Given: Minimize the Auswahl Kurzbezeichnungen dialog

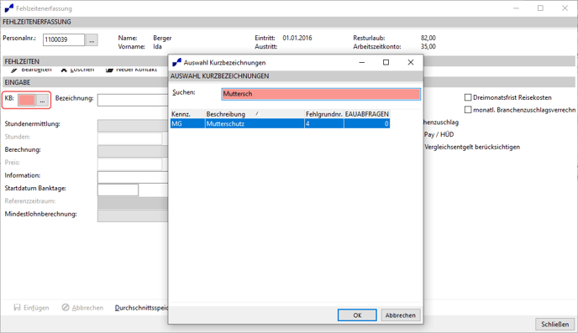Looking at the screenshot, I should coord(361,63).
